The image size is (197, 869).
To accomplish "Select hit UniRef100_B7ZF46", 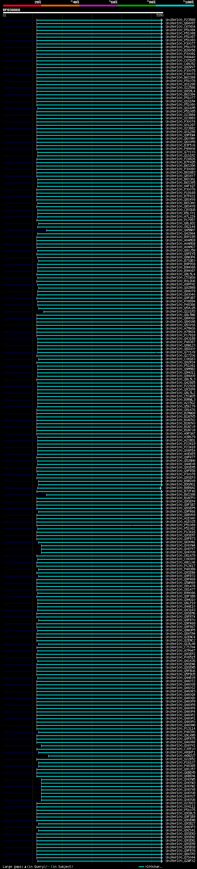I will 180,491.
